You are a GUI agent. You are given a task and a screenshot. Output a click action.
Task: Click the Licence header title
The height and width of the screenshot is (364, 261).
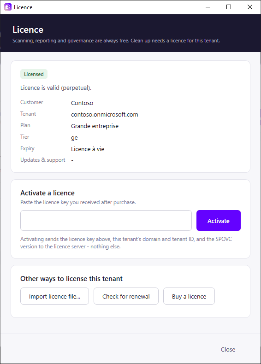pyautogui.click(x=28, y=29)
